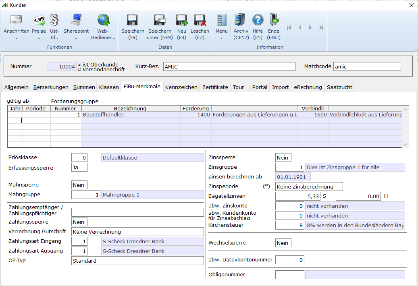Viewport: 418px width, 286px height.
Task: Click the Bagatellzinsen S field 5,33
Action: (297, 196)
